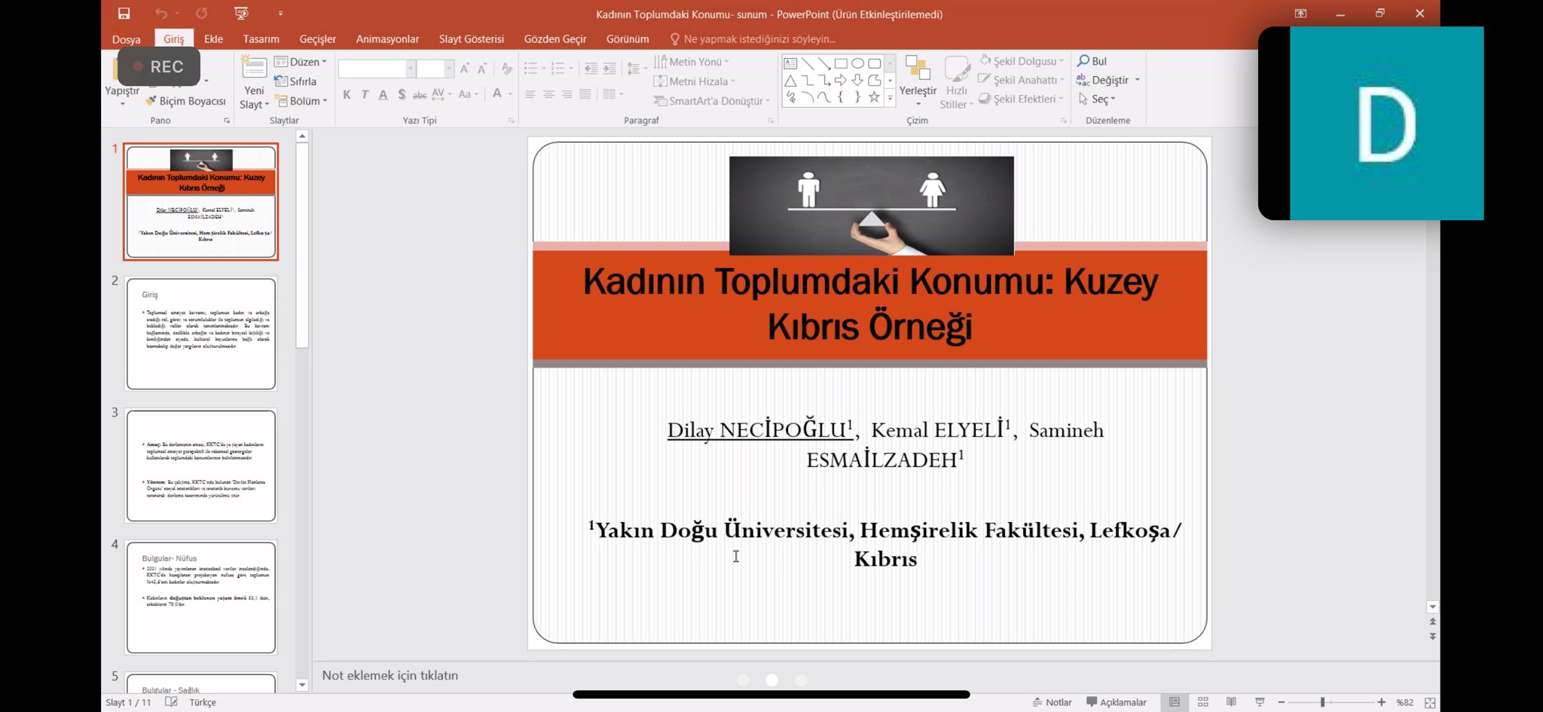Toggle italic T formatting
Screen dimensions: 1543x712
[x=365, y=95]
